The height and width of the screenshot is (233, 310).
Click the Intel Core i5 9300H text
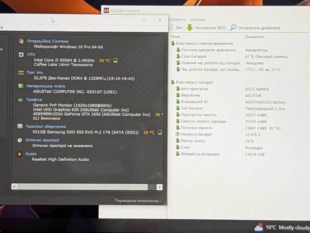coord(64,60)
